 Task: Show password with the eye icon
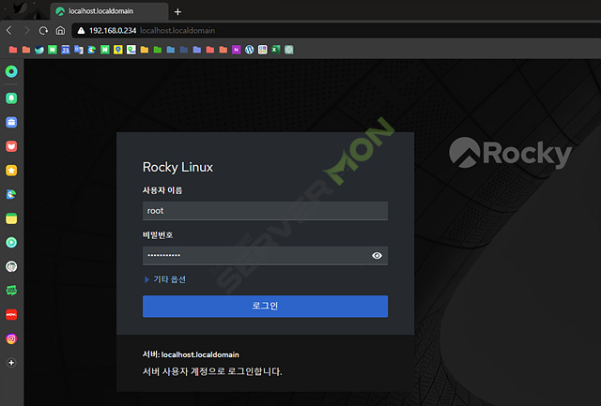(x=377, y=256)
